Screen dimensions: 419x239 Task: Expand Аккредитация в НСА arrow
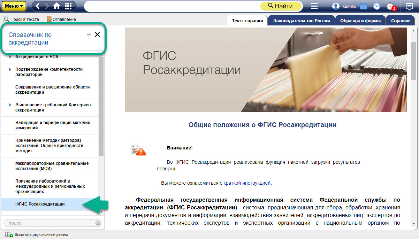(x=10, y=57)
